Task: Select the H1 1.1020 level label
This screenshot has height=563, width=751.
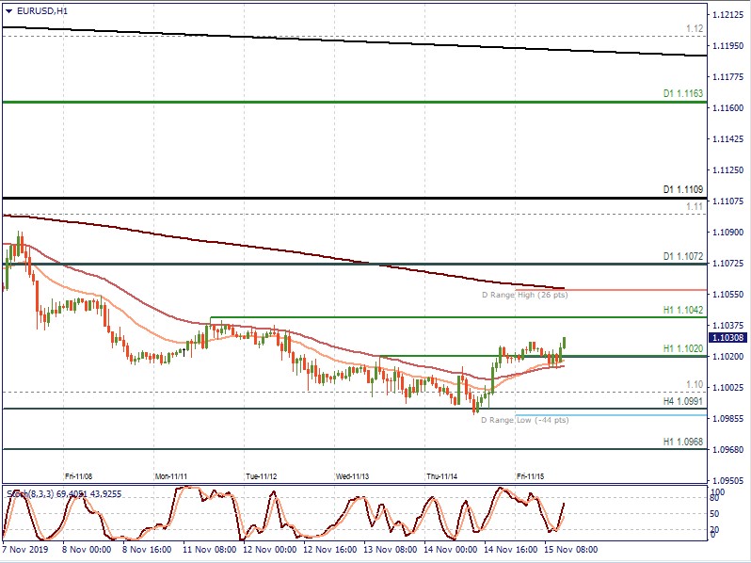Action: point(683,348)
